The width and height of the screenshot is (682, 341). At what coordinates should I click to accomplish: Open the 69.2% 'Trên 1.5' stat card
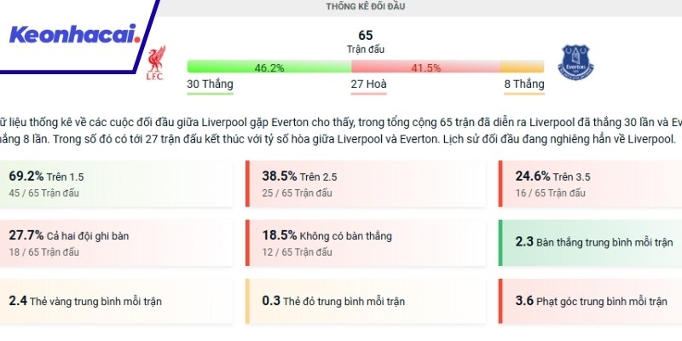pyautogui.click(x=111, y=184)
